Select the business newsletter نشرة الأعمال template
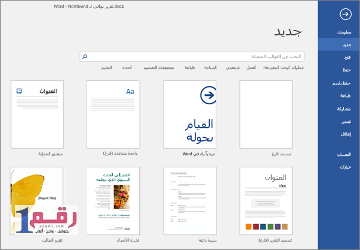Viewport: 360px width, 250px height. pos(113,201)
